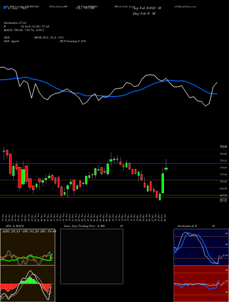Click the 'Intra Day Trading Price & MR' title
The height and width of the screenshot is (302, 229).
(84, 226)
